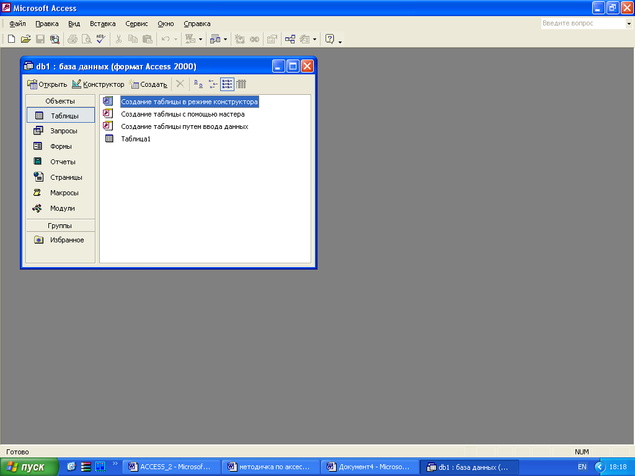635x476 pixels.
Task: Select the Таблица1 table
Action: pyautogui.click(x=136, y=139)
